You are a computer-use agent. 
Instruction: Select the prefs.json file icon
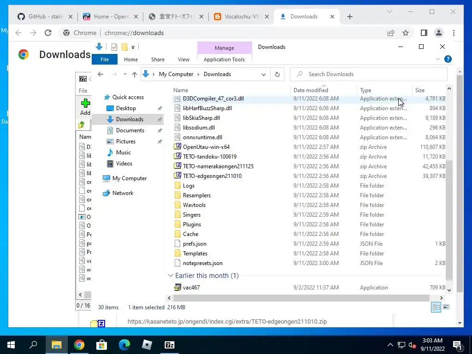[x=177, y=244]
